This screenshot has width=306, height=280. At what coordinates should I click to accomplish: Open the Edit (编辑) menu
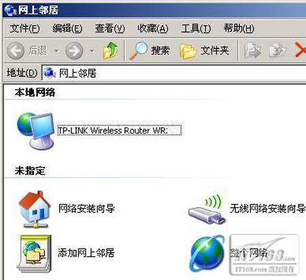[x=67, y=29]
